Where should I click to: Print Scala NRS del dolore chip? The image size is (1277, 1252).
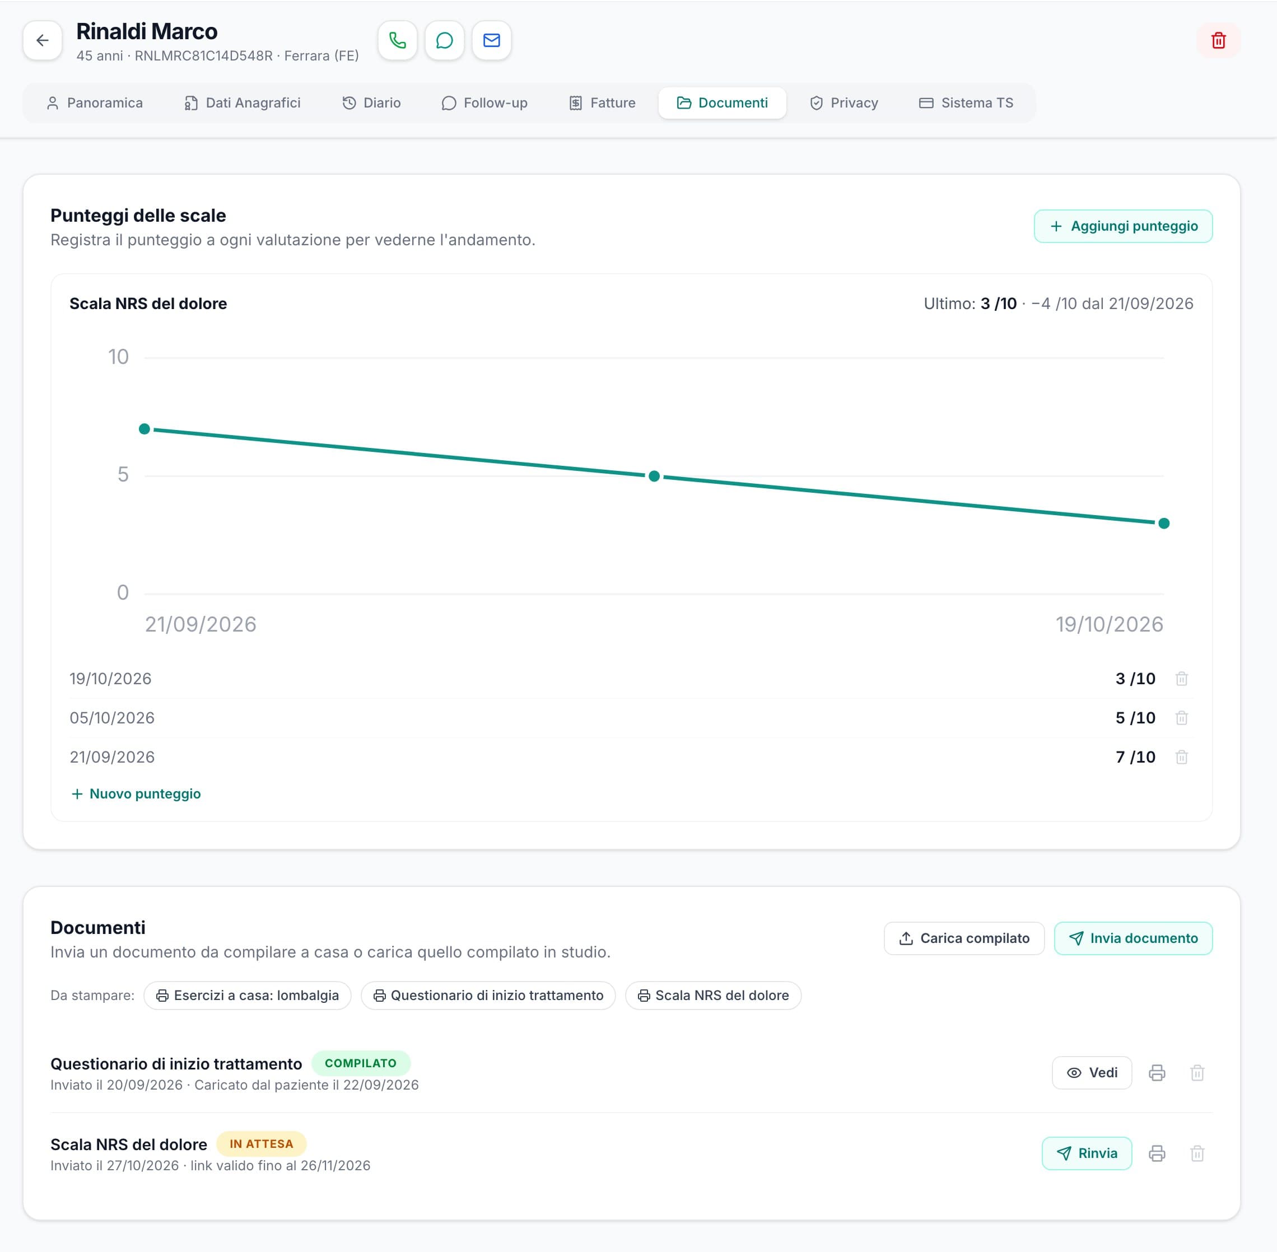click(713, 995)
